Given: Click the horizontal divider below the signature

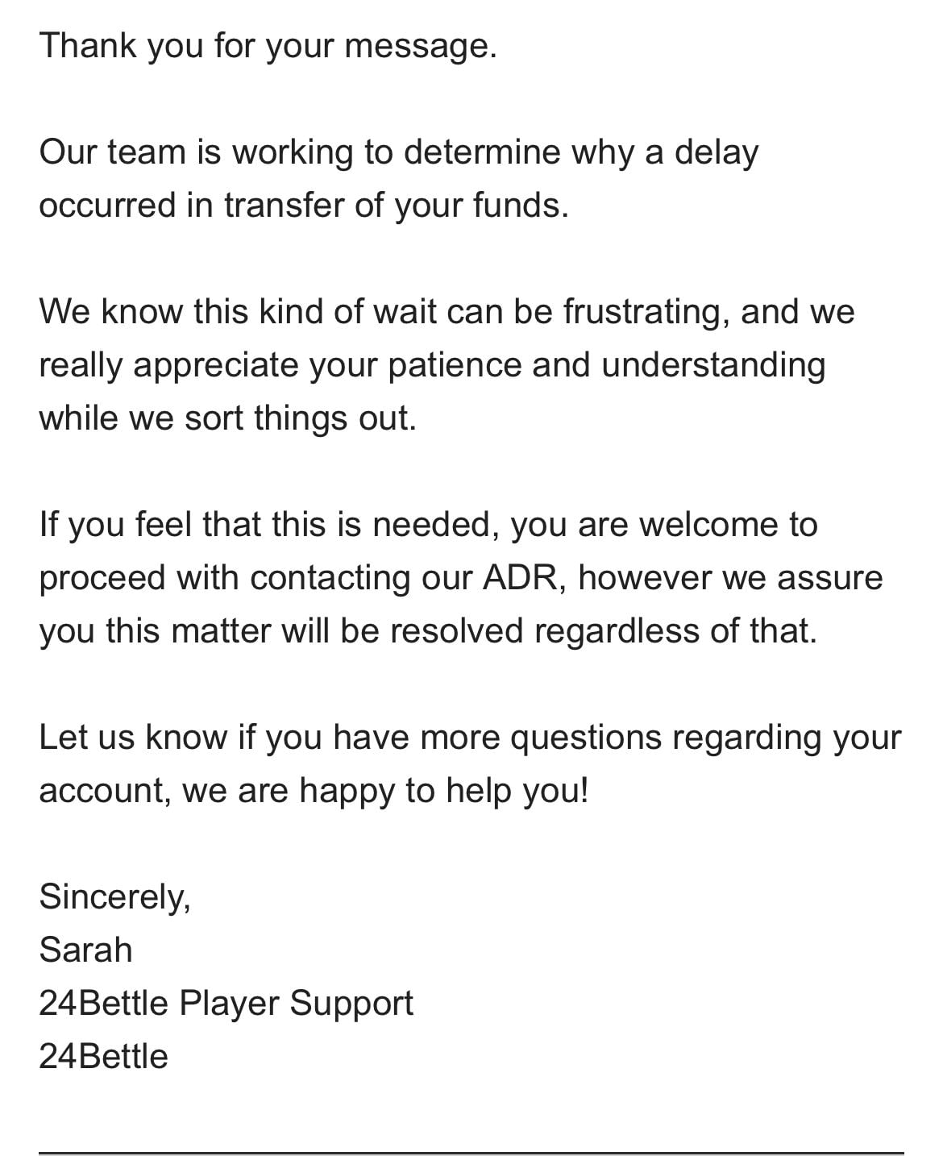Looking at the screenshot, I should tap(471, 1154).
